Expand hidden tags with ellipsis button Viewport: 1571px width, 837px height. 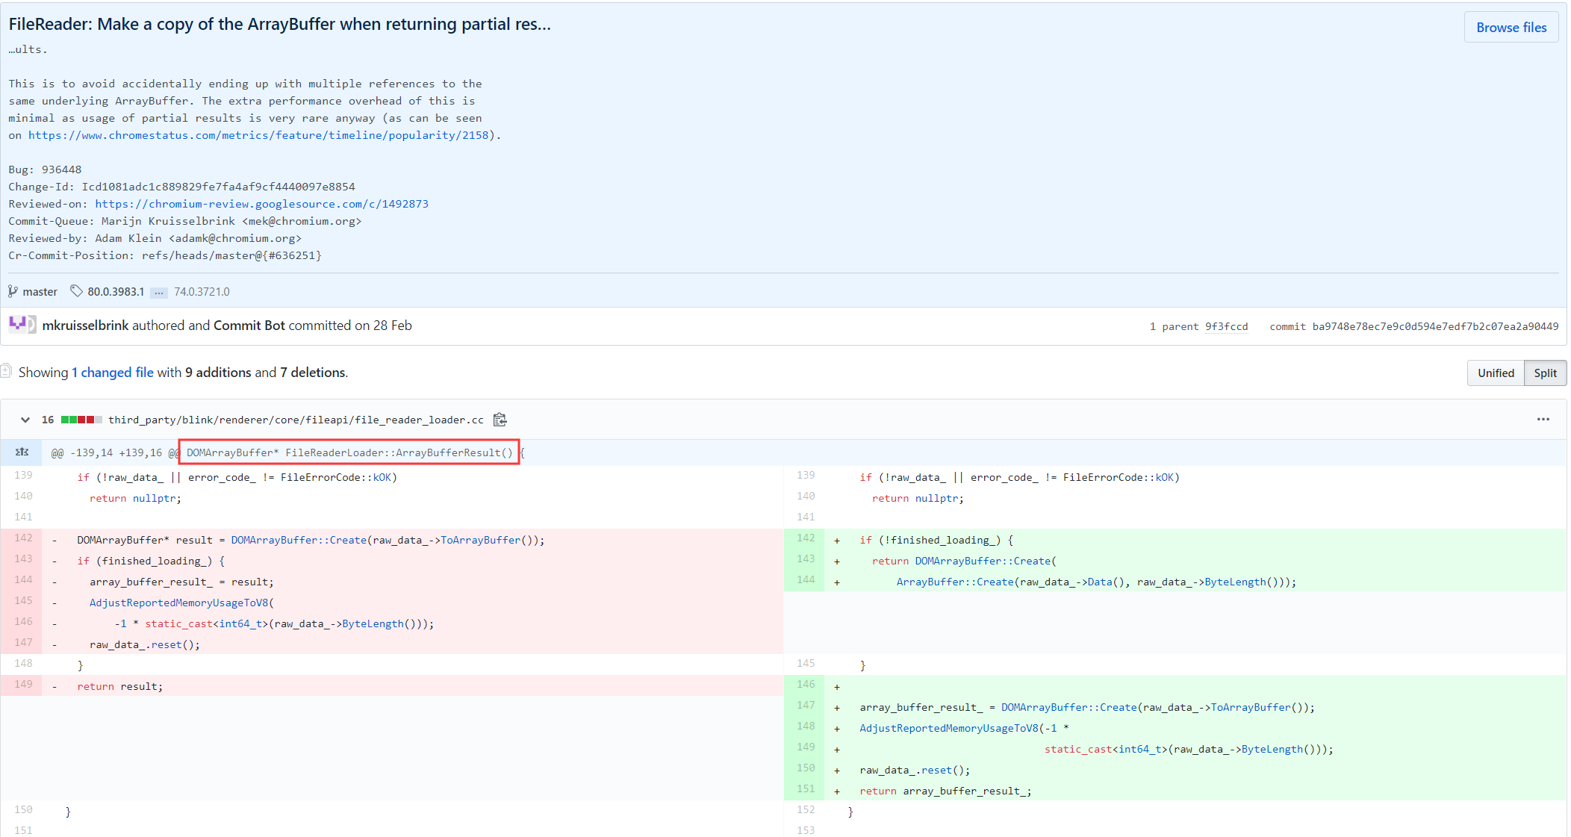159,292
